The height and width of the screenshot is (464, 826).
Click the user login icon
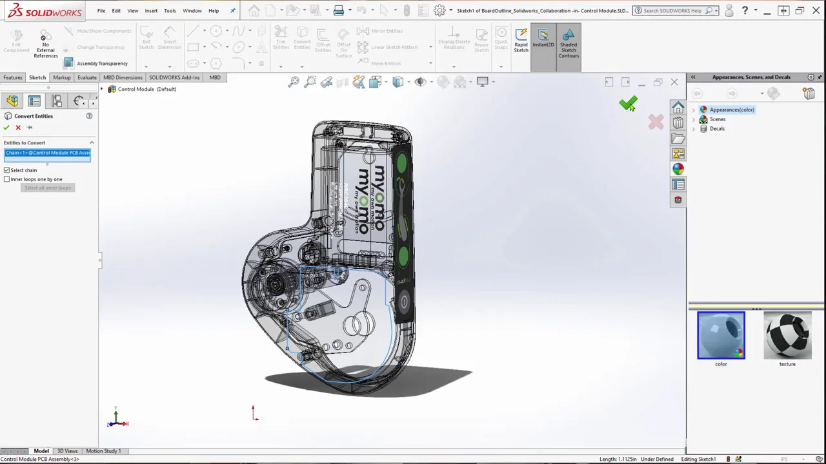coord(729,10)
